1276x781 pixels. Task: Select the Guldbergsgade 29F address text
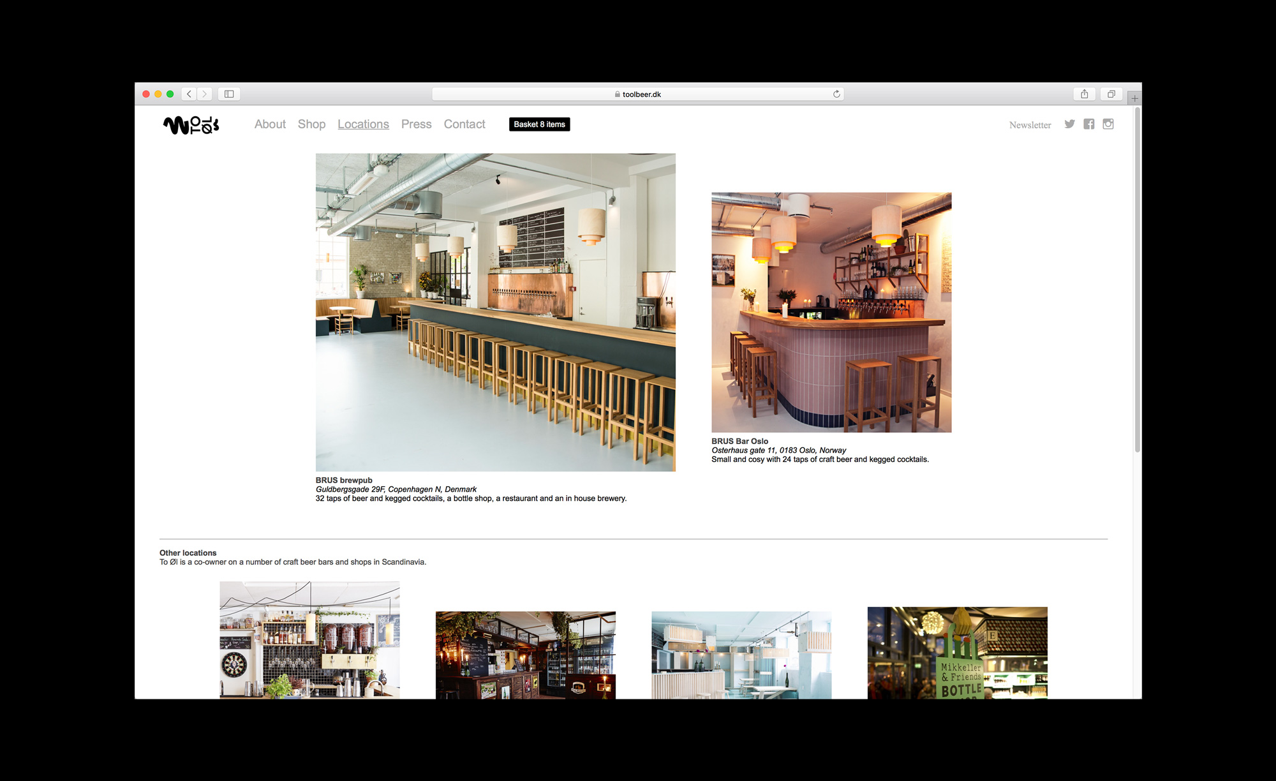click(396, 489)
